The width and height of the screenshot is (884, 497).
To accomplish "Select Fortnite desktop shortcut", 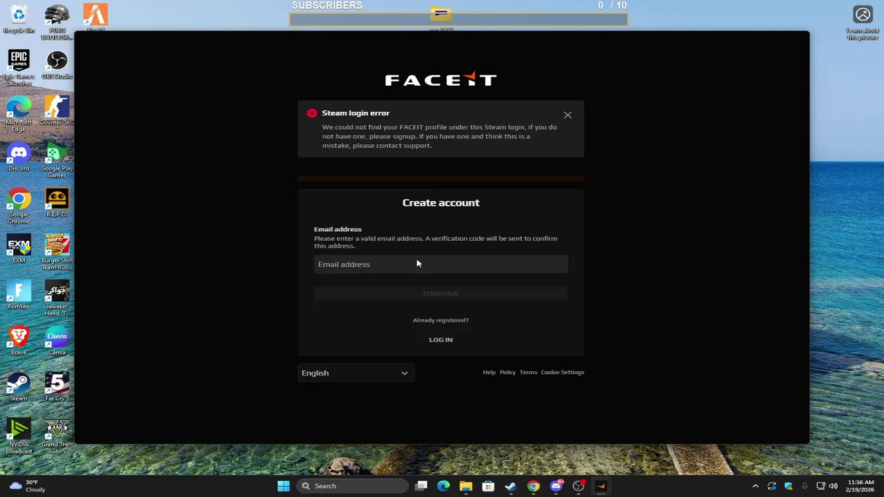I will coord(19,295).
